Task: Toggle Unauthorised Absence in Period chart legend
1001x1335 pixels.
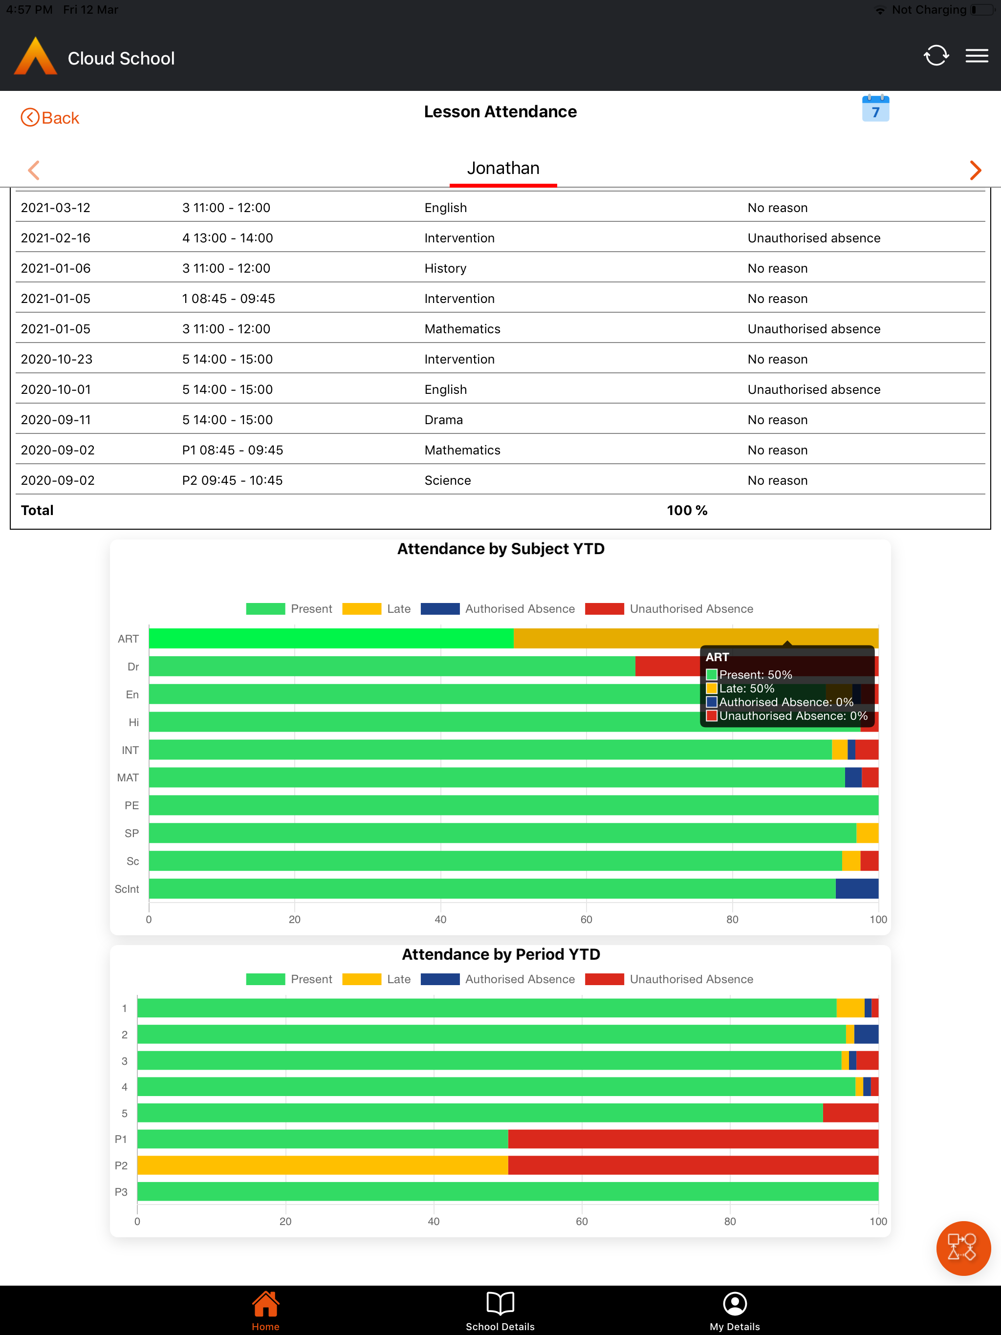Action: pos(669,979)
